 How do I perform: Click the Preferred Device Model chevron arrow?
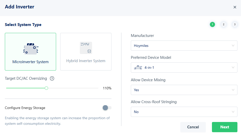233,67
